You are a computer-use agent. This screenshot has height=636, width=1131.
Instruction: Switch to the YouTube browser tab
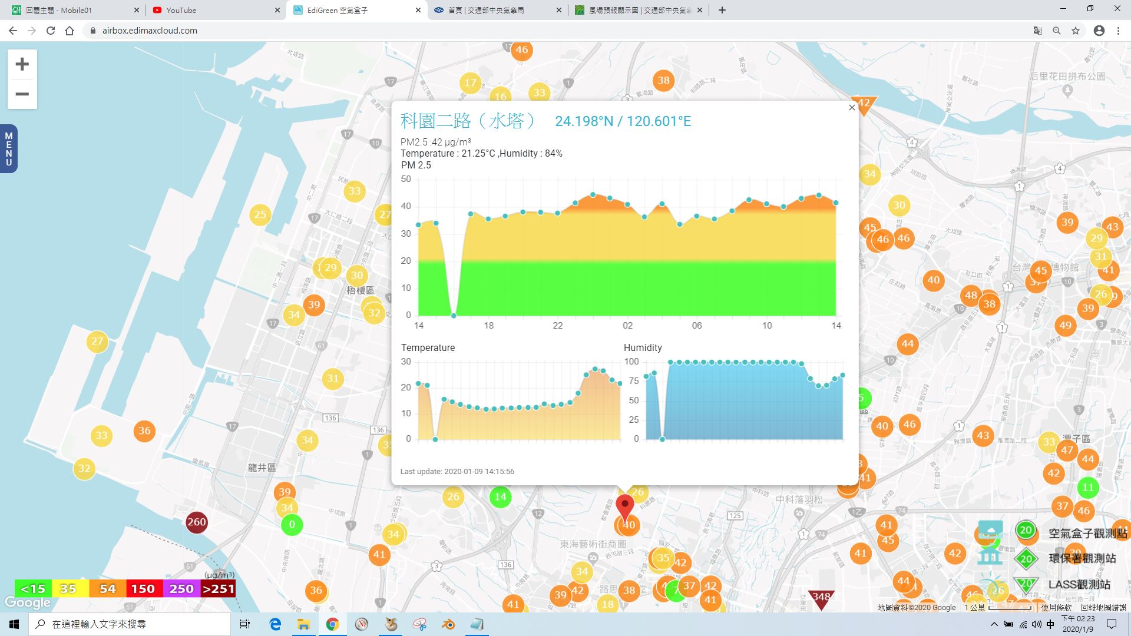[x=214, y=10]
